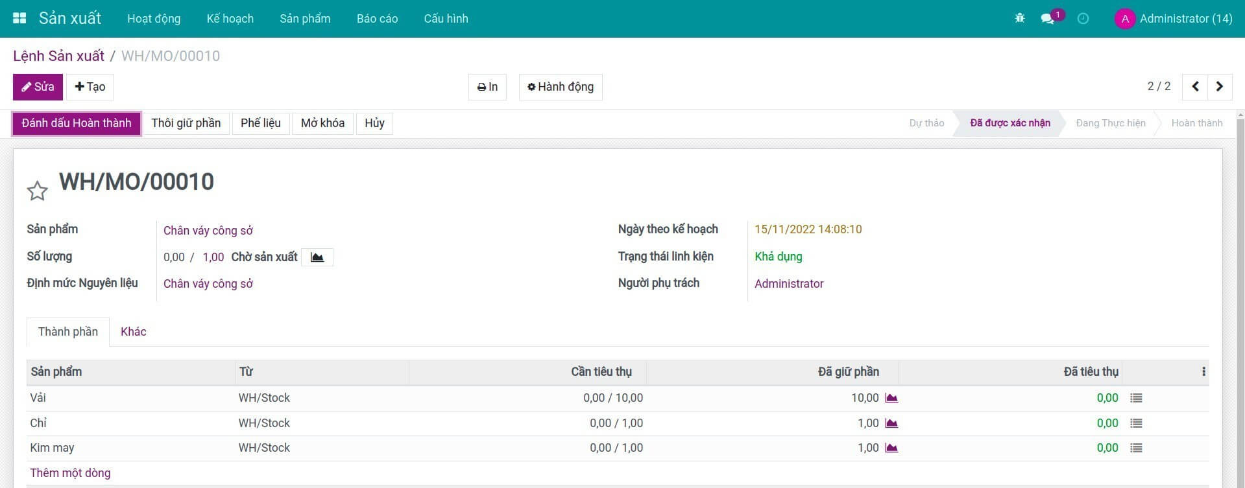This screenshot has width=1245, height=488.
Task: Go to next record arrow
Action: point(1219,87)
